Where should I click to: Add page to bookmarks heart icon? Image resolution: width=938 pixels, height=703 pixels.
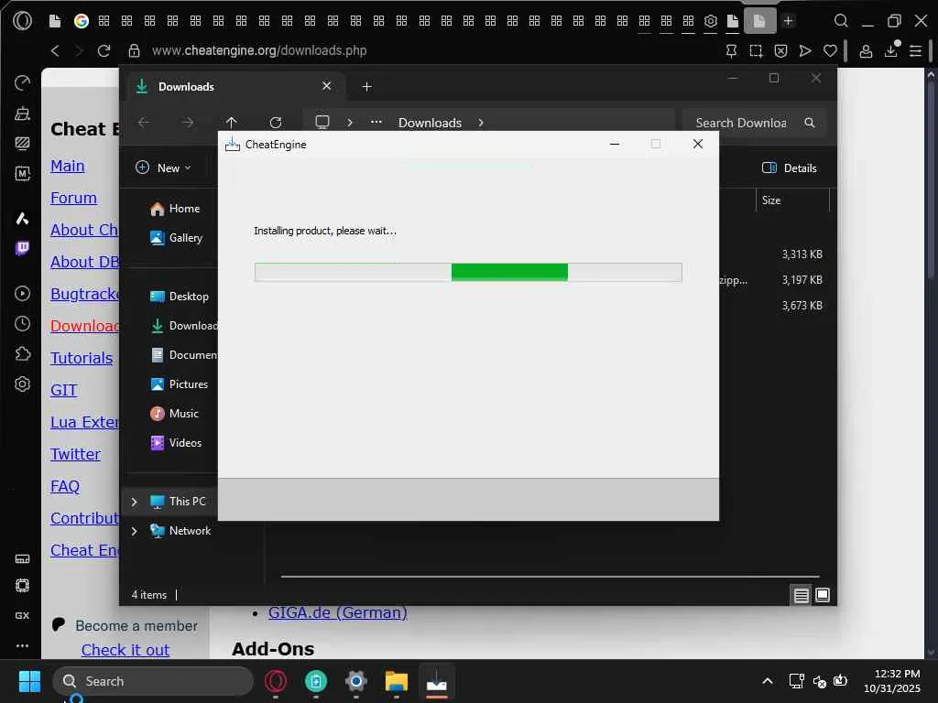tap(830, 51)
